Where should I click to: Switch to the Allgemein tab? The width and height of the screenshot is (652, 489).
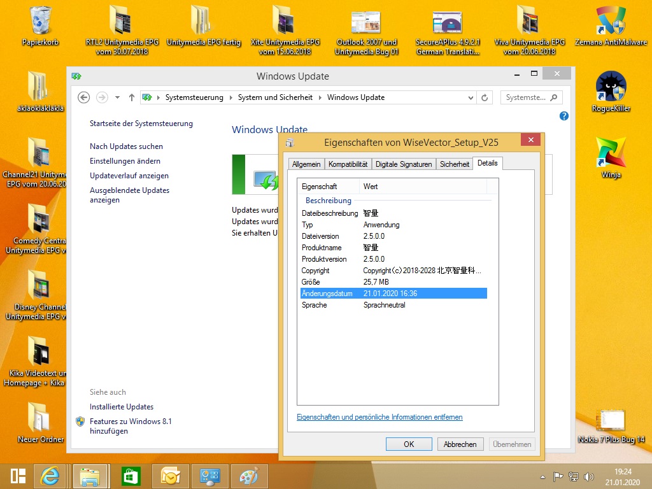click(306, 164)
